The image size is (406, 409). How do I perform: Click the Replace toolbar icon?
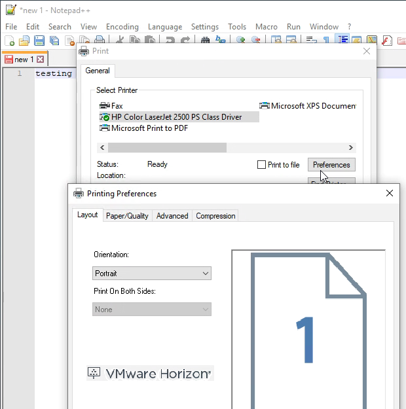221,39
